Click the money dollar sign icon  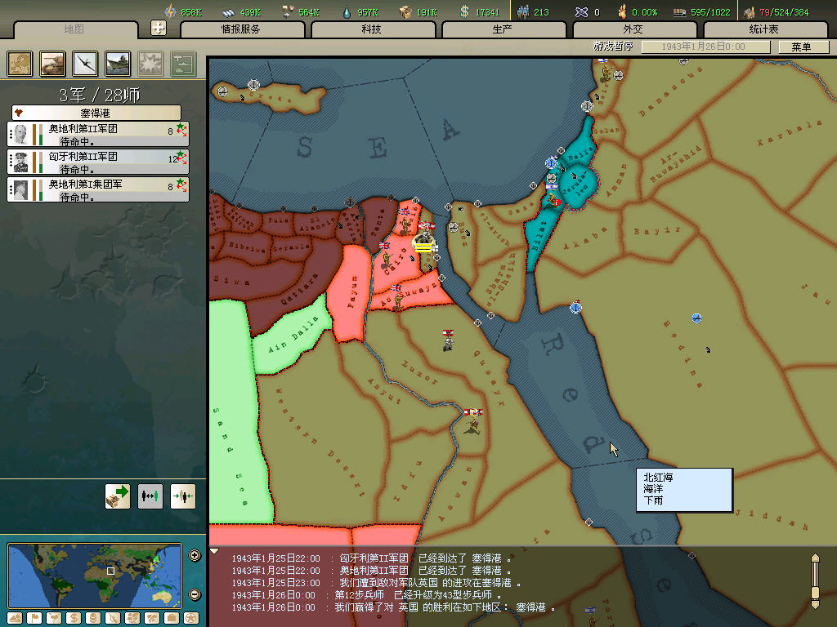coord(464,11)
